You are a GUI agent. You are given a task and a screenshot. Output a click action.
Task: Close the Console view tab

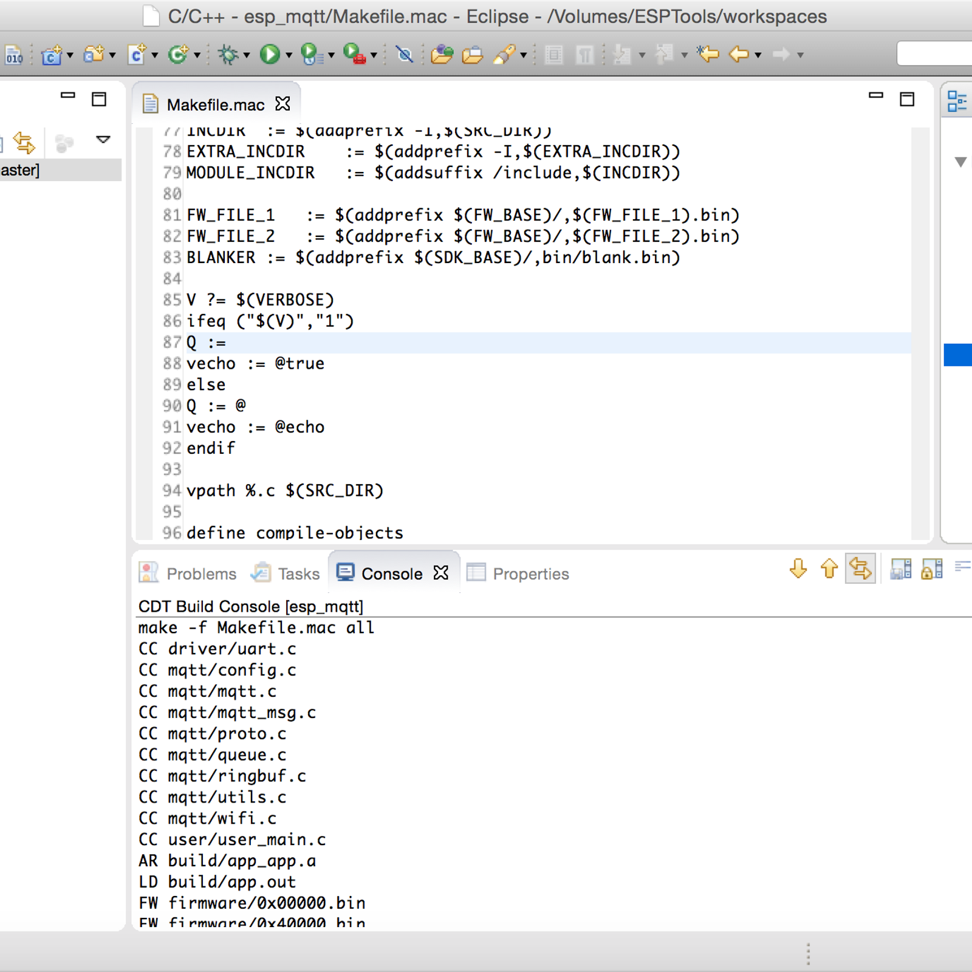[x=441, y=572]
